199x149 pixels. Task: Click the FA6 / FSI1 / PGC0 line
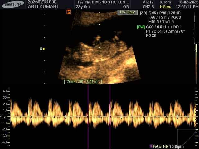tap(164, 17)
